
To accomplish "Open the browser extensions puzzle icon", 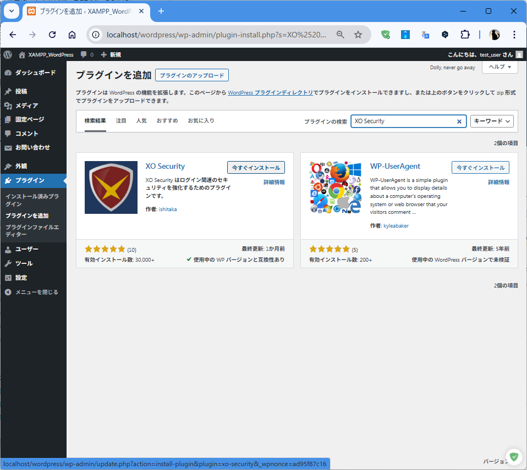I will tap(465, 35).
